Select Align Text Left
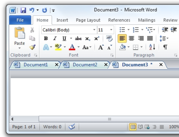The image size is (179, 137). [x=122, y=38]
